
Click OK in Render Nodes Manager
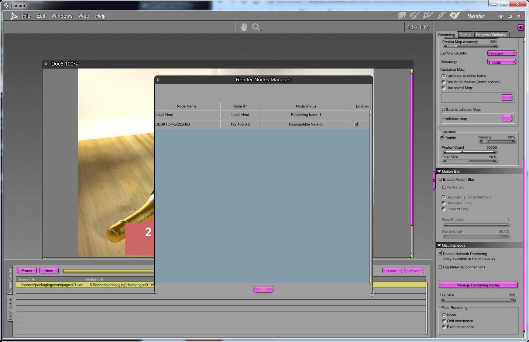263,289
